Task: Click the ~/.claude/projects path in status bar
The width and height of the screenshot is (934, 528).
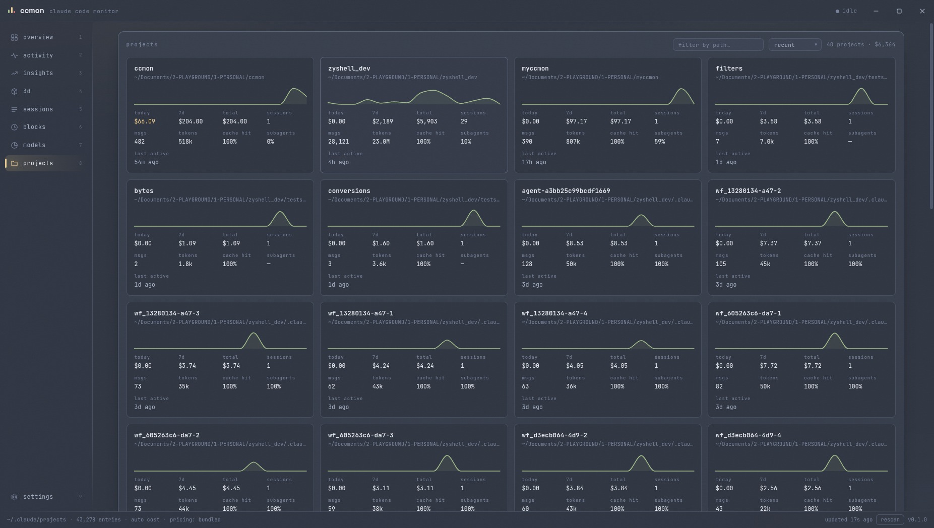Action: pos(36,520)
